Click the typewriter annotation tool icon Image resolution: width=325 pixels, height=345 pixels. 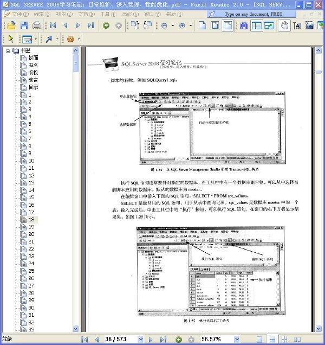click(x=27, y=40)
